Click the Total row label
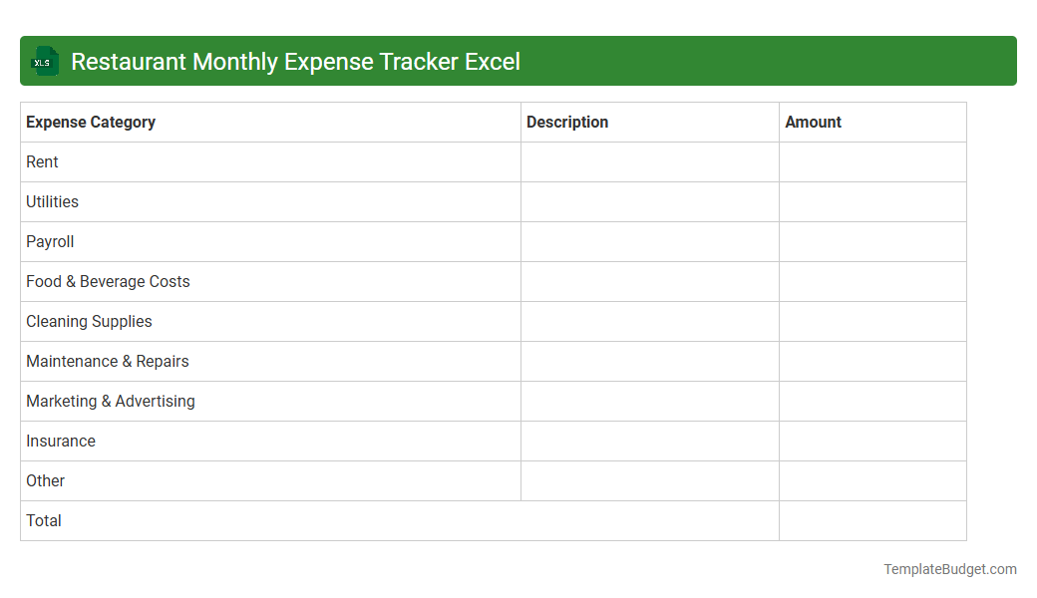The height and width of the screenshot is (598, 1037). [x=43, y=520]
